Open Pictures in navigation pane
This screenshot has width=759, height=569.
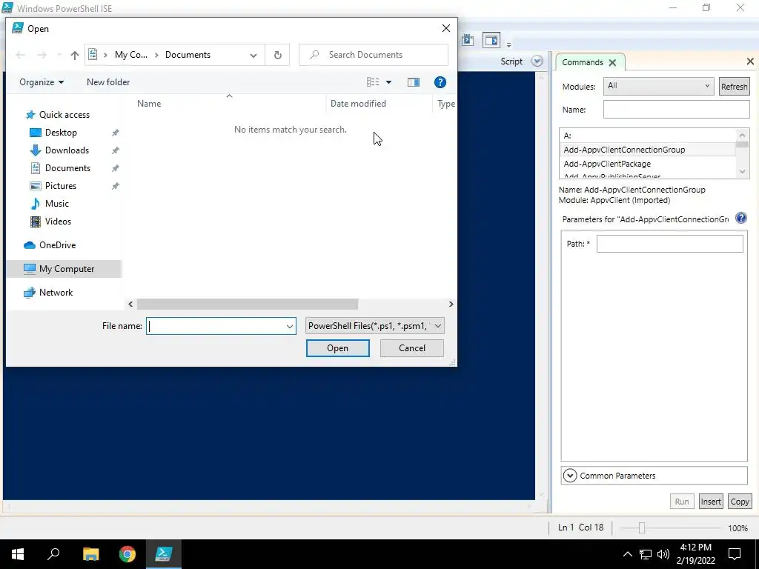[61, 186]
